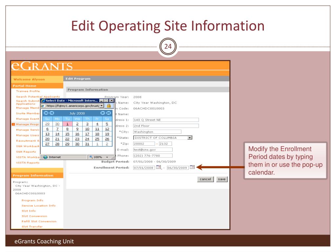Open calendar for enrollment start date
336x252 pixels.
[x=158, y=167]
